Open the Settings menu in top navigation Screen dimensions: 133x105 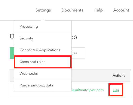point(43,10)
